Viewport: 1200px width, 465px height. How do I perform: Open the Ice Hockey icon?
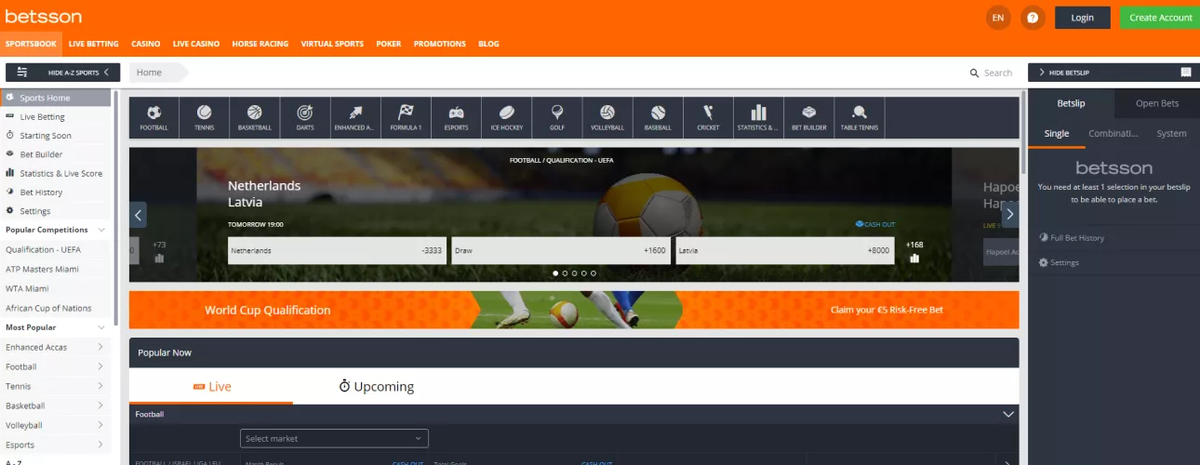tap(507, 117)
